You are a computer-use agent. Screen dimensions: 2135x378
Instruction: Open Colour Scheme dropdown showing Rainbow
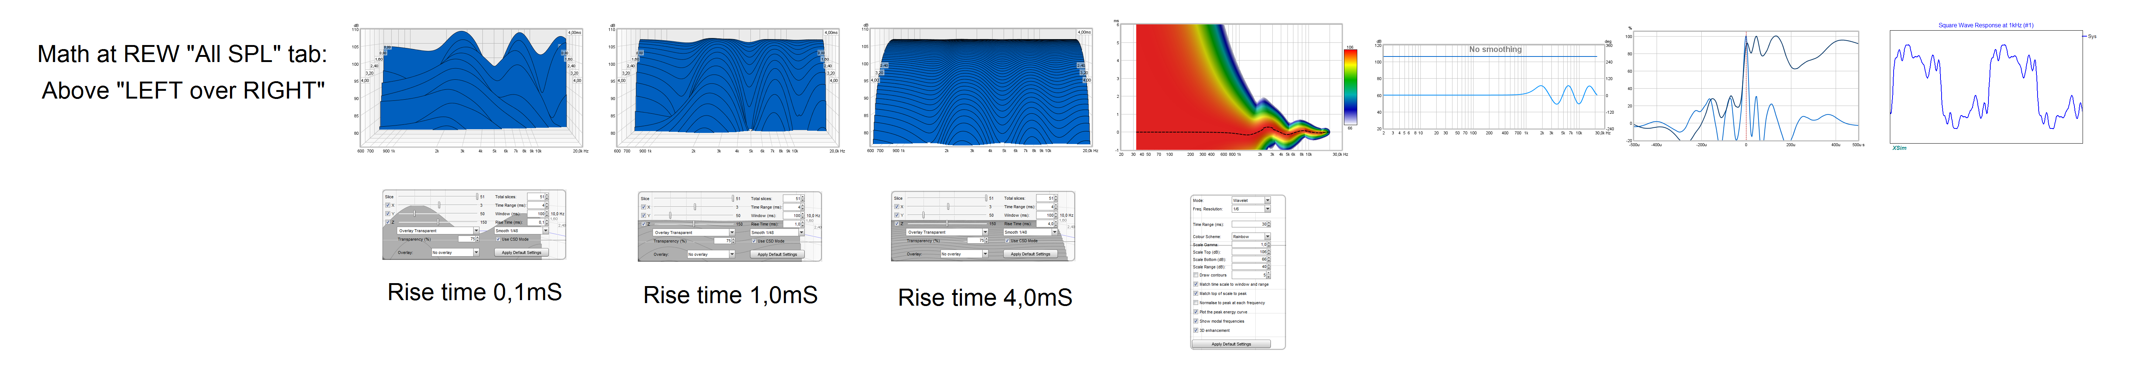tap(1251, 237)
